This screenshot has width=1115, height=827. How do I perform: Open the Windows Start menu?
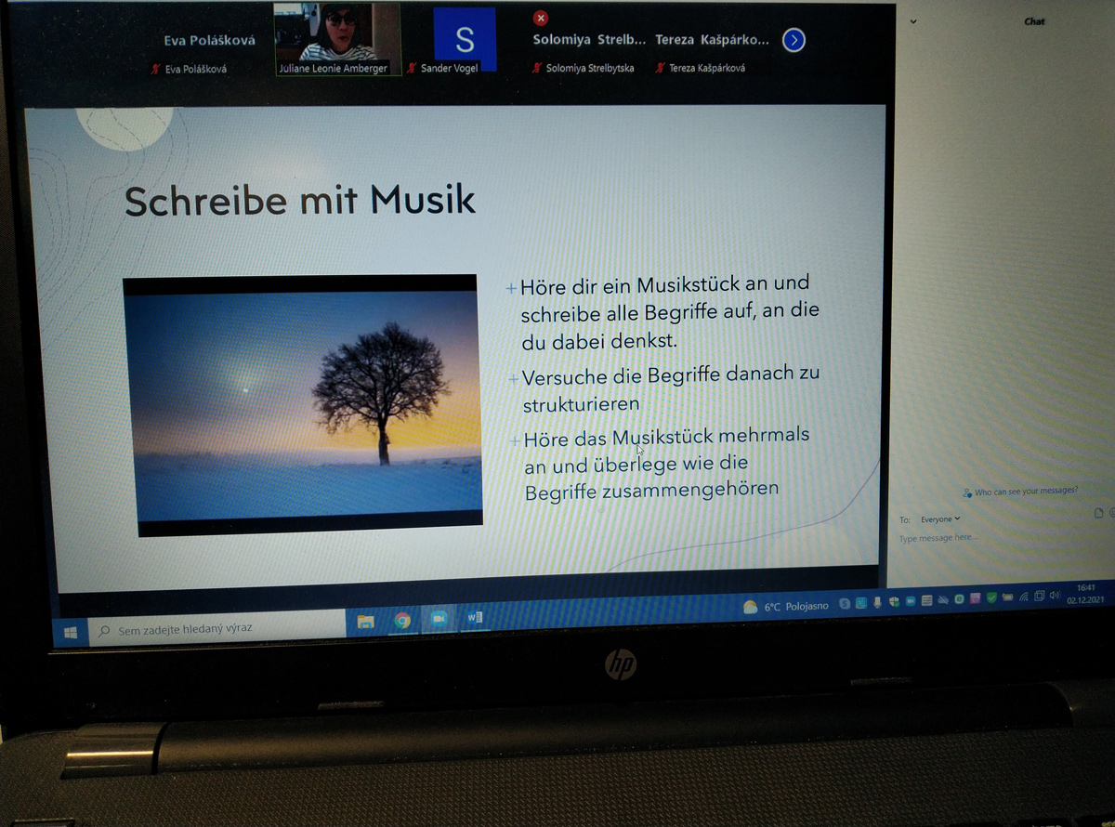pyautogui.click(x=70, y=631)
